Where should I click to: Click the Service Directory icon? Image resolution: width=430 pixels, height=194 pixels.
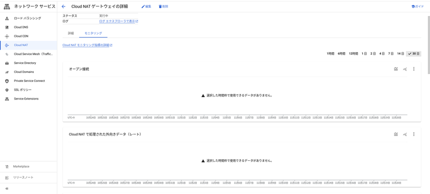[7, 63]
